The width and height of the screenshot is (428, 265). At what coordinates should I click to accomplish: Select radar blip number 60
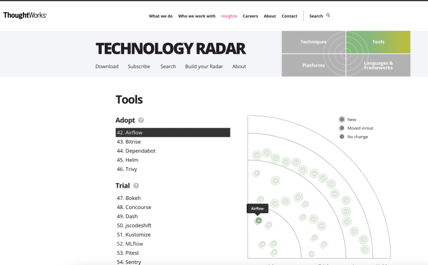point(257,155)
